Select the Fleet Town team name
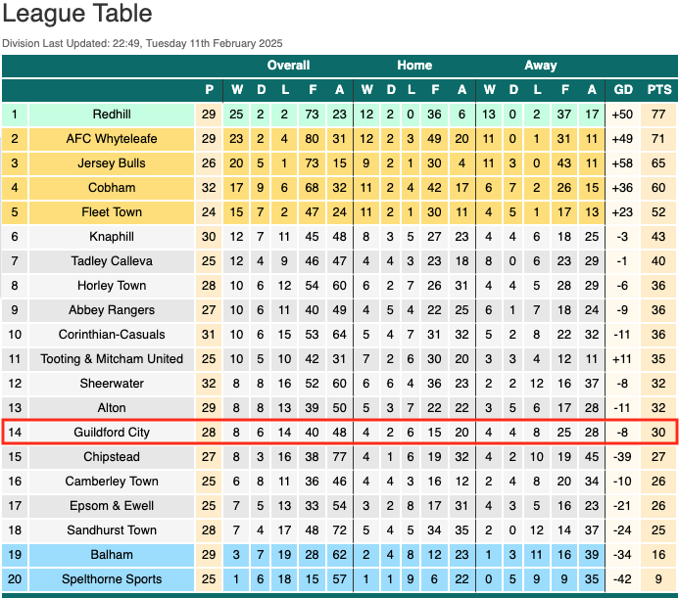Screen dimensions: 679x598 click(112, 212)
